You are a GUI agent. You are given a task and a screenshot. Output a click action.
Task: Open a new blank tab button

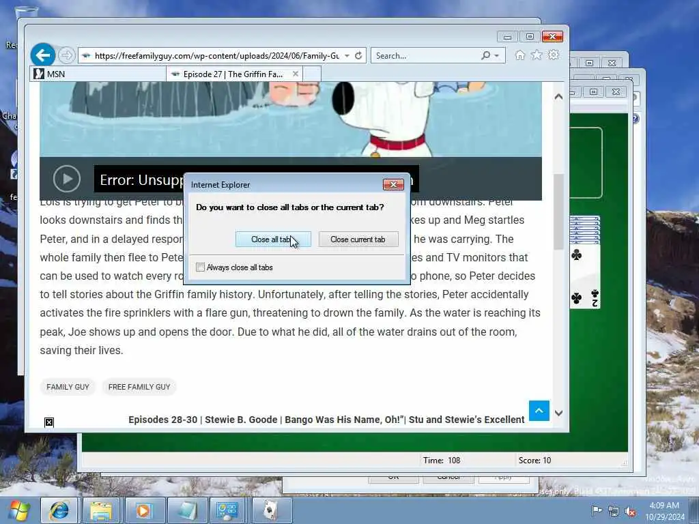tap(311, 74)
